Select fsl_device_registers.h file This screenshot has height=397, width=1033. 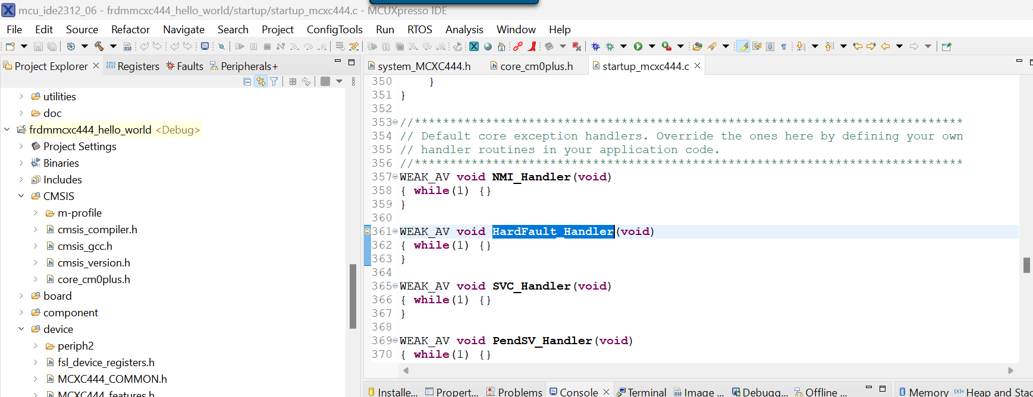[x=106, y=363]
